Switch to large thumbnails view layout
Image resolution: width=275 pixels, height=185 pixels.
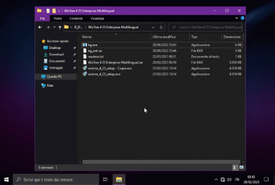click(x=241, y=167)
